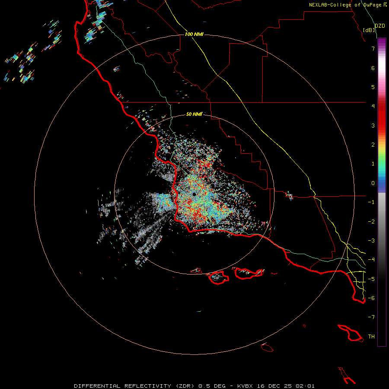Click the "0.5 DEG" elevation angle text
This screenshot has height=389, width=389.
[x=212, y=386]
